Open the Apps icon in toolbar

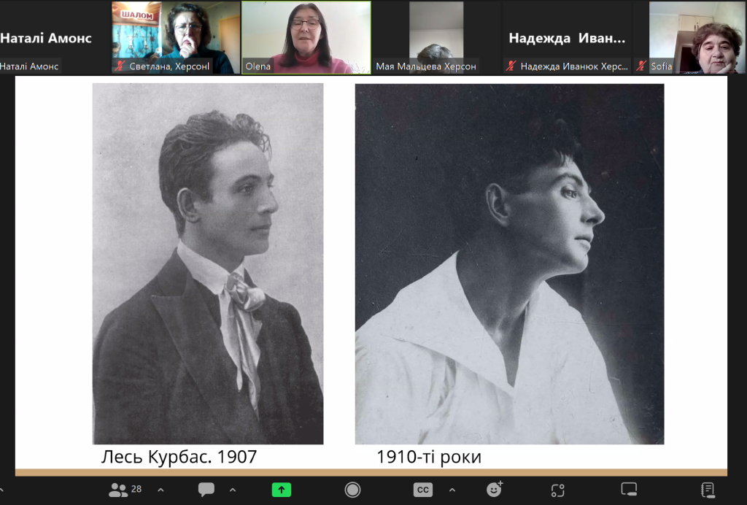(x=558, y=490)
